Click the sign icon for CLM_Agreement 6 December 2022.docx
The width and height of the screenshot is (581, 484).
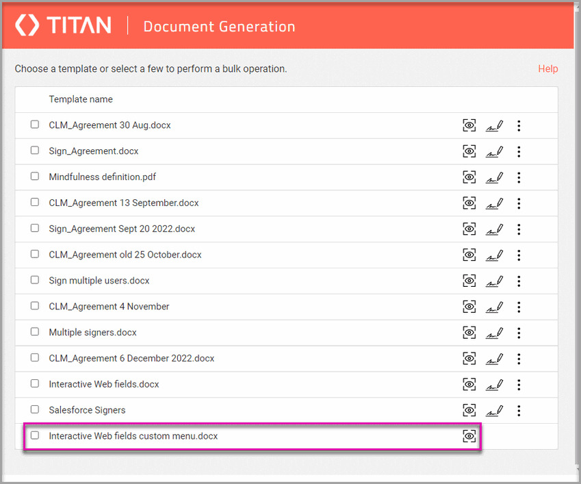coord(494,359)
